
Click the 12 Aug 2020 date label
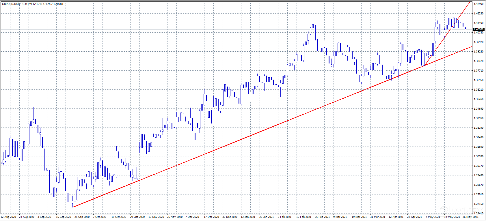click(x=9, y=217)
